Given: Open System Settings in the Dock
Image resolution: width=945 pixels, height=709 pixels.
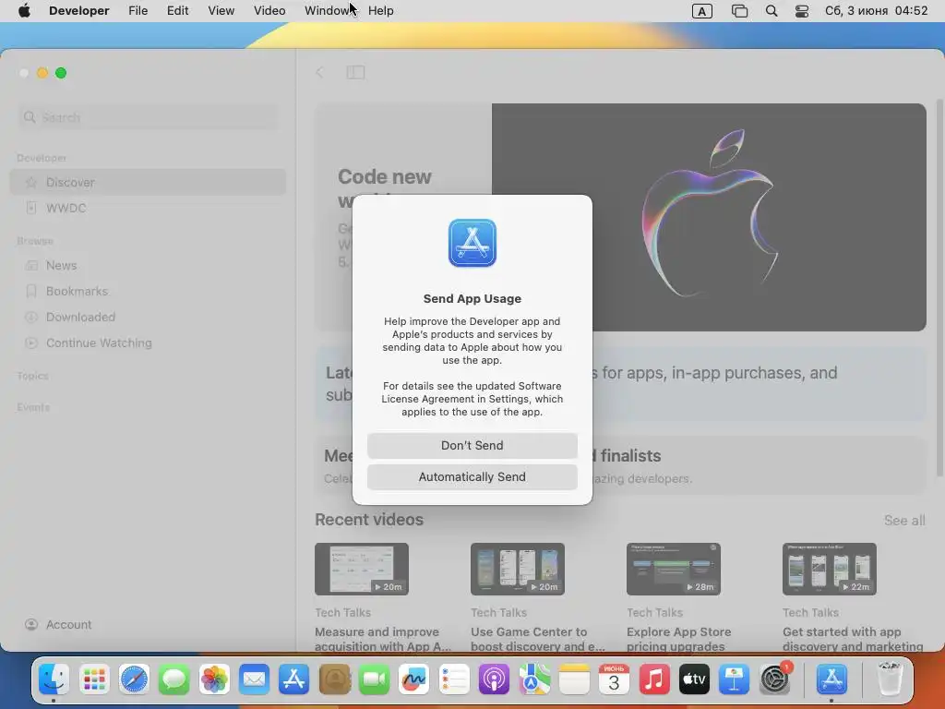Looking at the screenshot, I should (774, 679).
